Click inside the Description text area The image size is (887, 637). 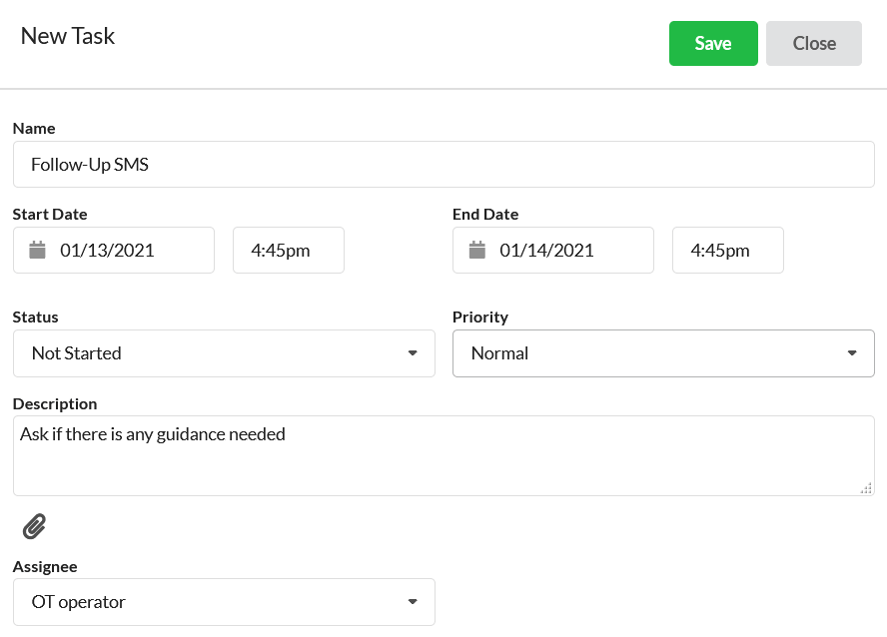(443, 456)
